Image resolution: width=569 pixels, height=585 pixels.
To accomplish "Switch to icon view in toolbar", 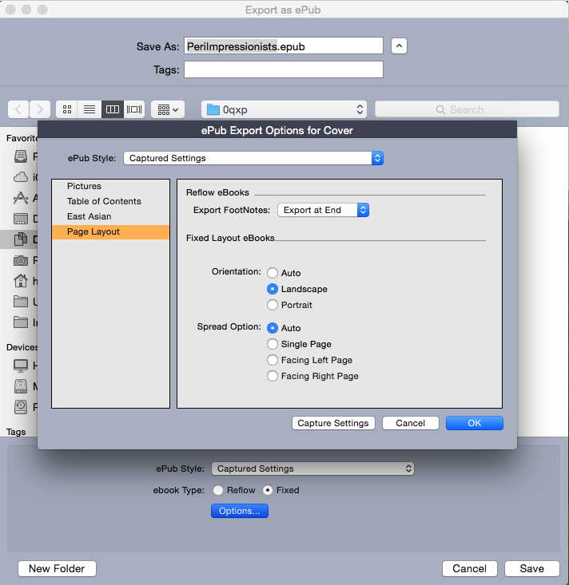I will coord(68,109).
